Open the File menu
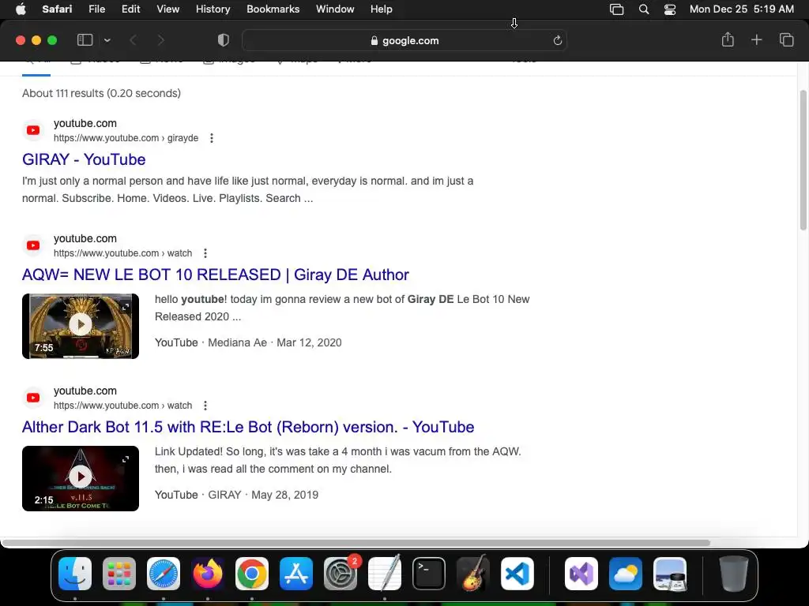 point(96,9)
